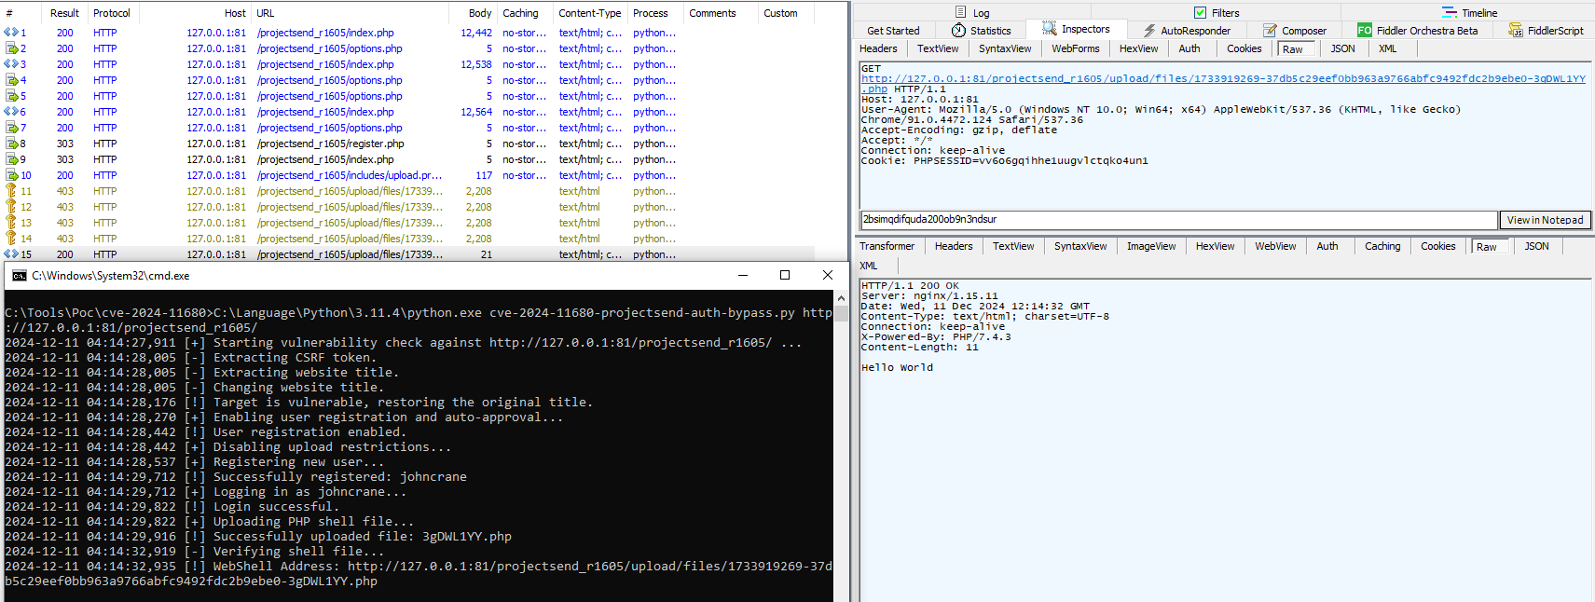Click body size 12,538 cell

(x=476, y=64)
